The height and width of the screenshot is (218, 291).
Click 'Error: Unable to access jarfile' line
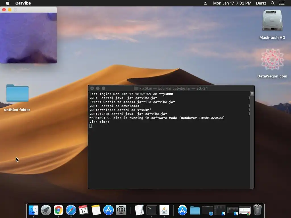132,102
